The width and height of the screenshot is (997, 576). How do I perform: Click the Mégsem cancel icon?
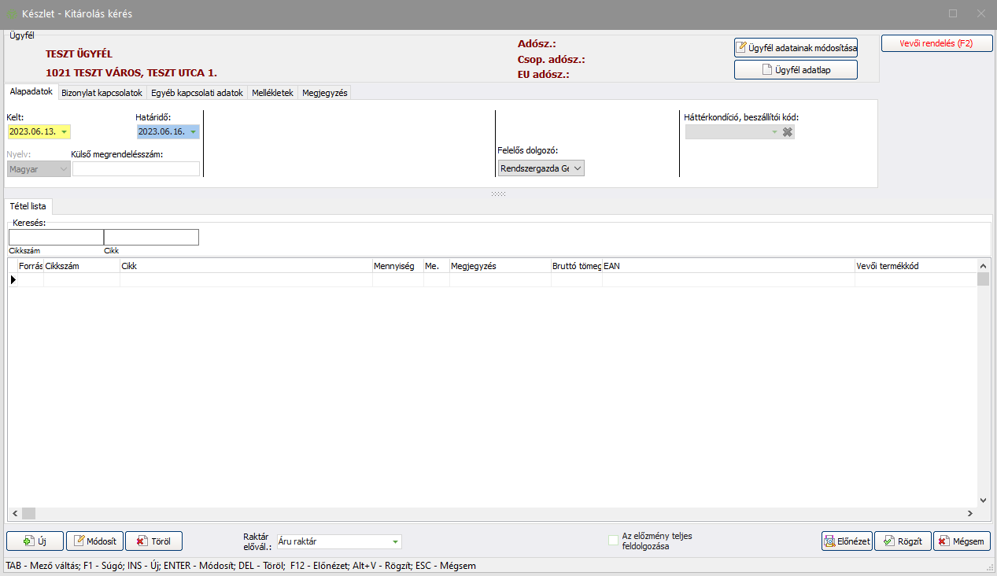click(x=943, y=541)
